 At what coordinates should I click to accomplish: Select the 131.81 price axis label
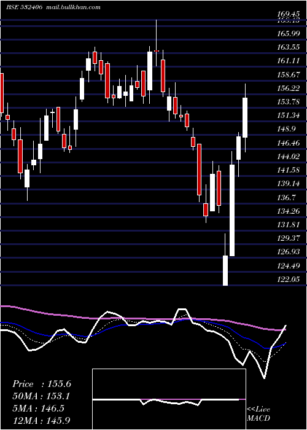click(x=288, y=225)
